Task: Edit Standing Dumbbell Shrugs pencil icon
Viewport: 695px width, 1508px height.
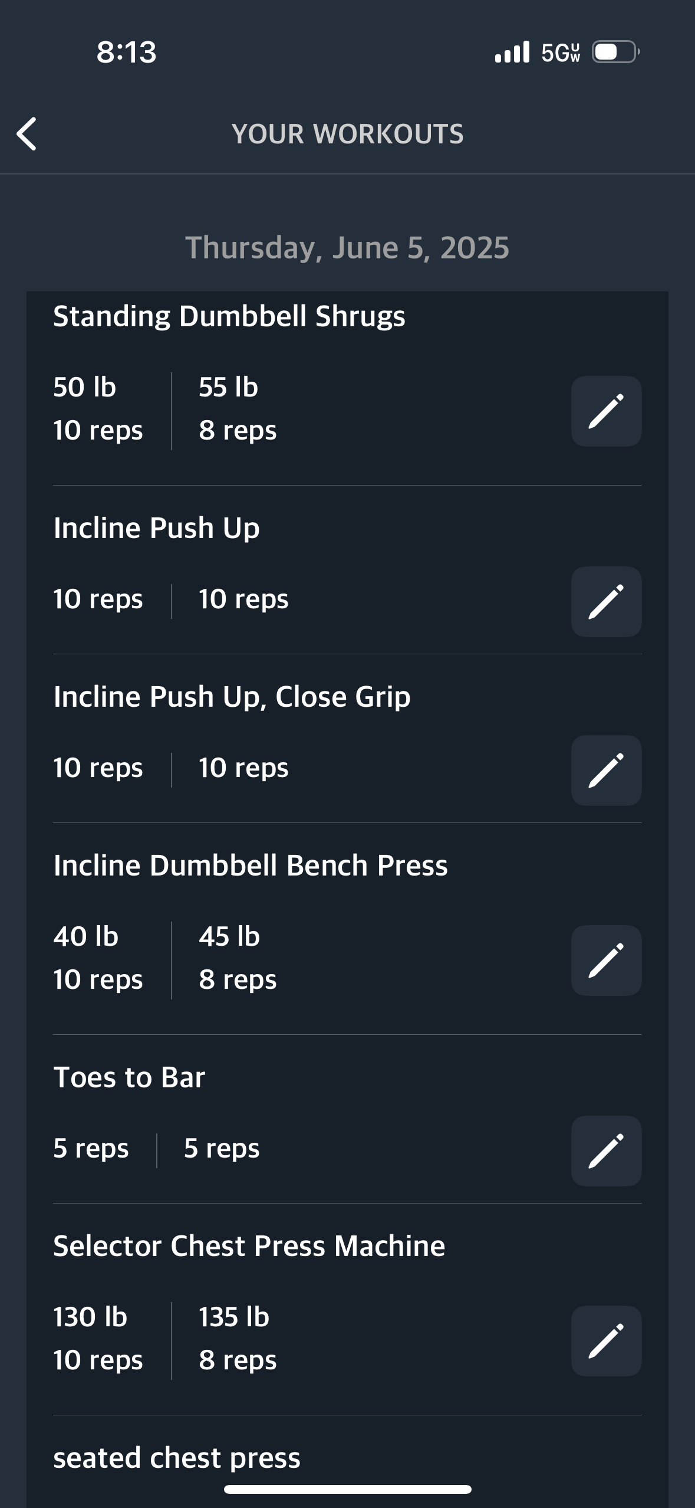Action: (x=606, y=411)
